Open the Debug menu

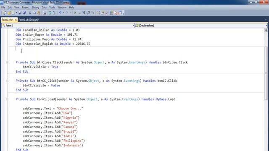click(35, 8)
